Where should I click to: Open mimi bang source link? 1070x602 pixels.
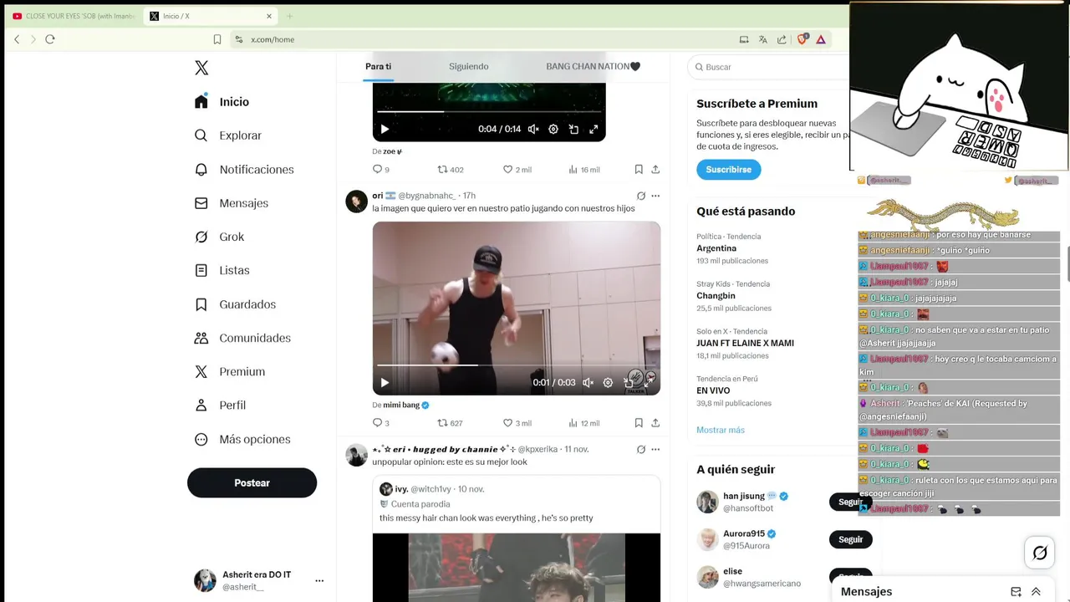(x=401, y=406)
